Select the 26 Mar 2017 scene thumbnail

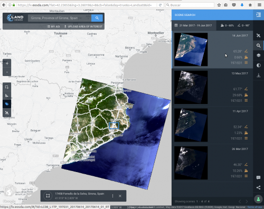click(191, 163)
